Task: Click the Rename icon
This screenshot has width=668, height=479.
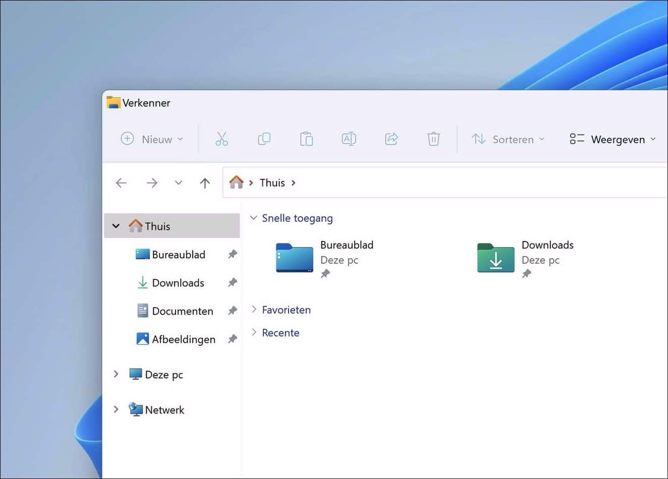Action: coord(349,139)
